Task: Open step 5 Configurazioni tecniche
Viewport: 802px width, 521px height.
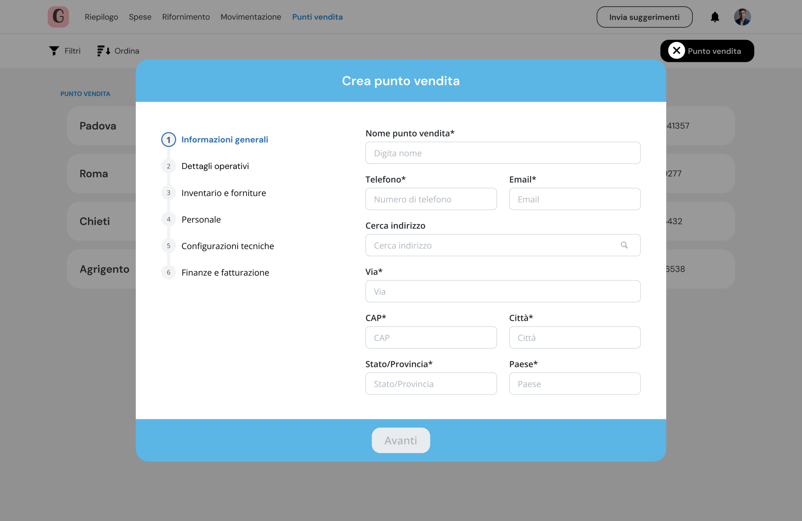Action: click(227, 246)
